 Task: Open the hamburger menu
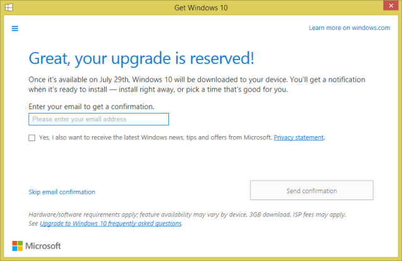tap(15, 28)
